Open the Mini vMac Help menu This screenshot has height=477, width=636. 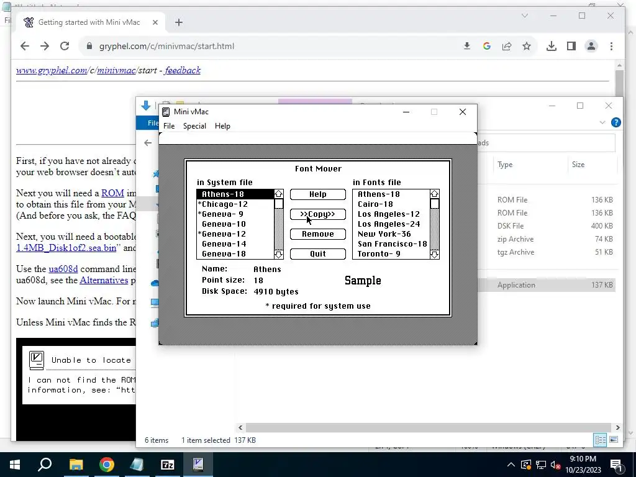[222, 126]
